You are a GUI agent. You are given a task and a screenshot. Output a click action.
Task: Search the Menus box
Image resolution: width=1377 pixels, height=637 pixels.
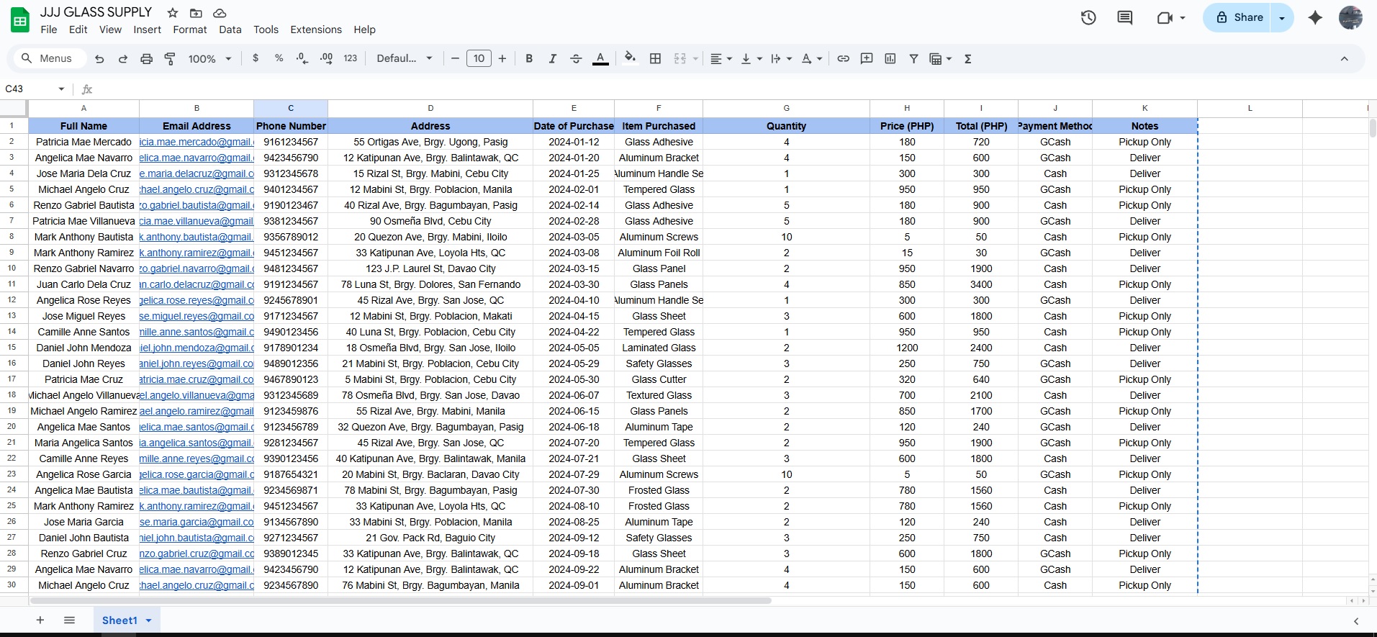tap(50, 59)
